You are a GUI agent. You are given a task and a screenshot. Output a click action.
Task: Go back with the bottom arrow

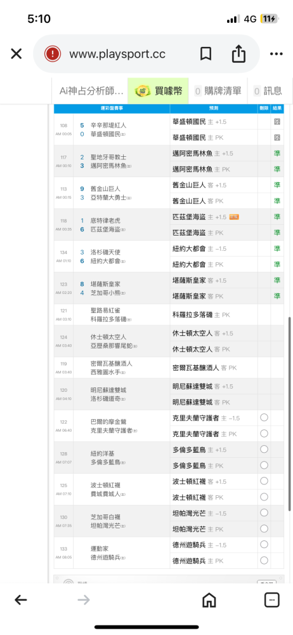[21, 600]
